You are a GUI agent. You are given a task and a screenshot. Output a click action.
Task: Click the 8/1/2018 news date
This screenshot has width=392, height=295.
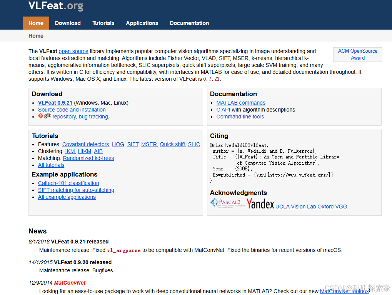point(39,242)
